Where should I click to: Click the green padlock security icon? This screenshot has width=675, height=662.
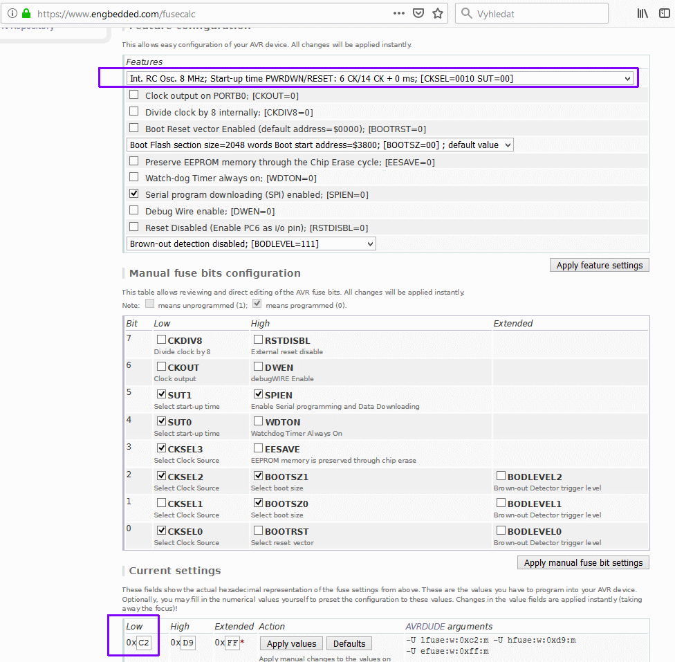(x=26, y=13)
